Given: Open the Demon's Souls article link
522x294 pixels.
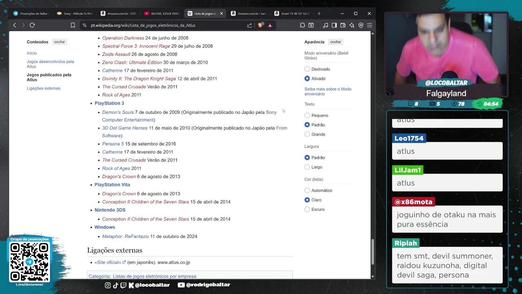Looking at the screenshot, I should click(118, 112).
